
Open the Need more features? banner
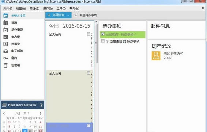point(22,105)
